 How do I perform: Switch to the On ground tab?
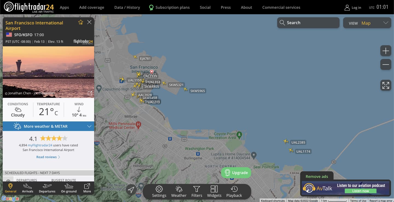tap(69, 188)
